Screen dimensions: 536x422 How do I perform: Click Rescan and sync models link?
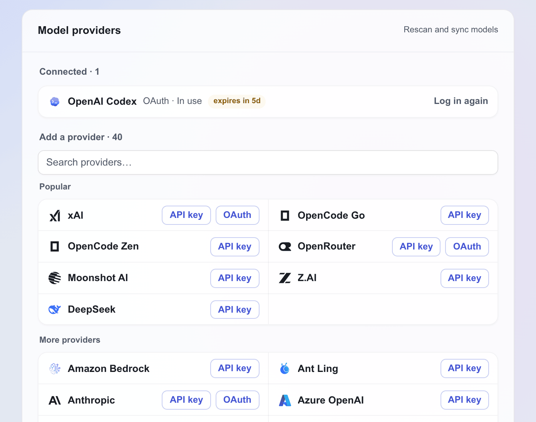[x=451, y=30]
